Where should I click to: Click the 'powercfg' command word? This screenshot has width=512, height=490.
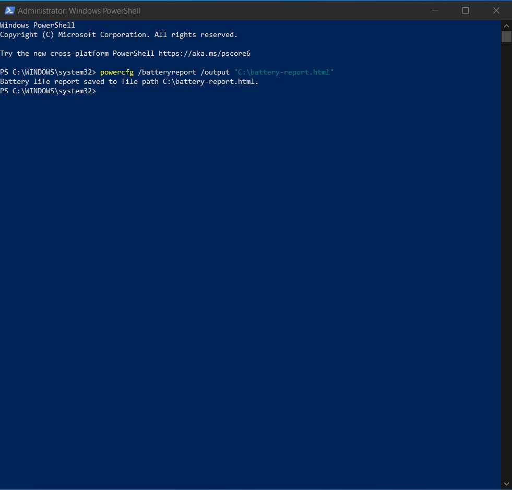117,72
